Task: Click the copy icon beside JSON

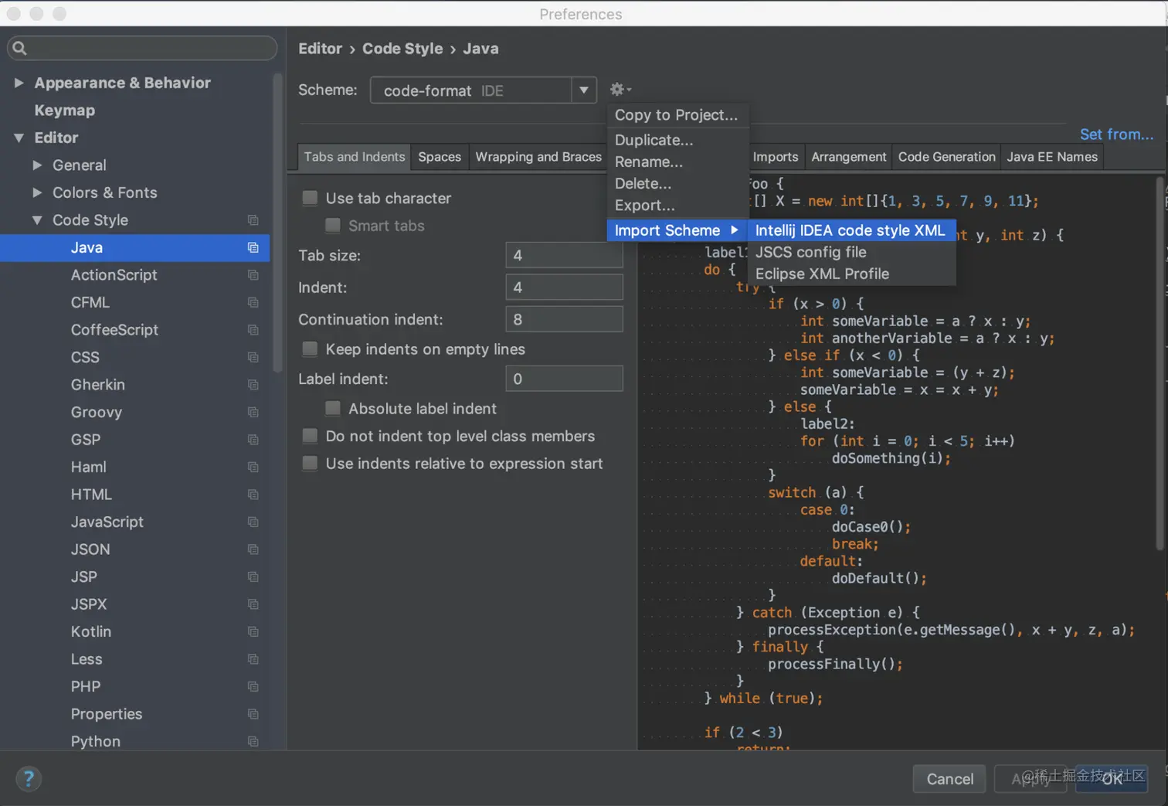Action: point(253,549)
